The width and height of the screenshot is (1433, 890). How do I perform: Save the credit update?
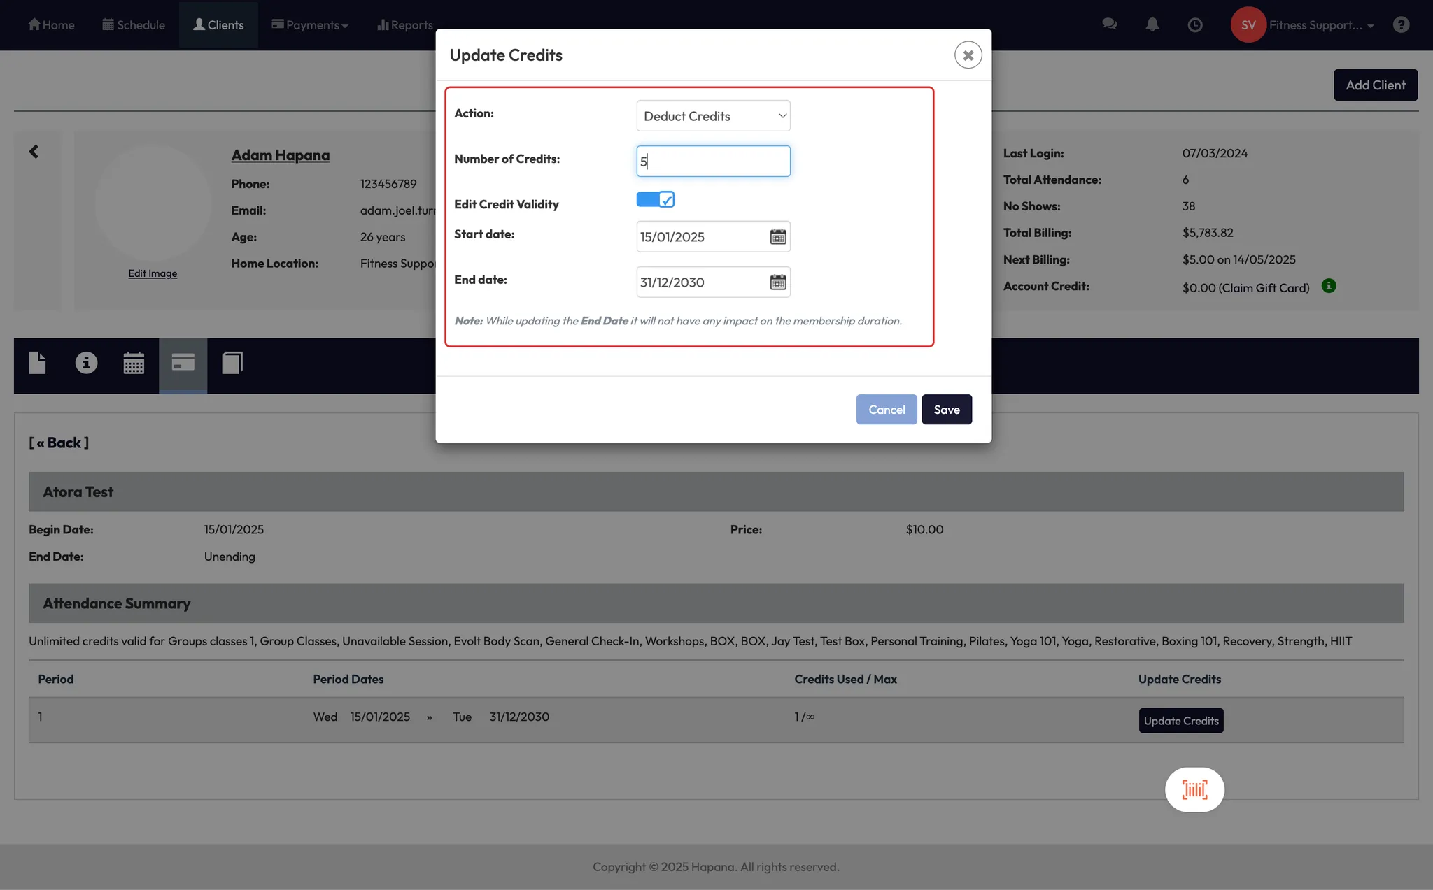point(946,410)
